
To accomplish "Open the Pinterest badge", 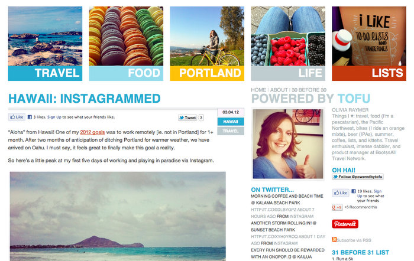I will pyautogui.click(x=345, y=224).
